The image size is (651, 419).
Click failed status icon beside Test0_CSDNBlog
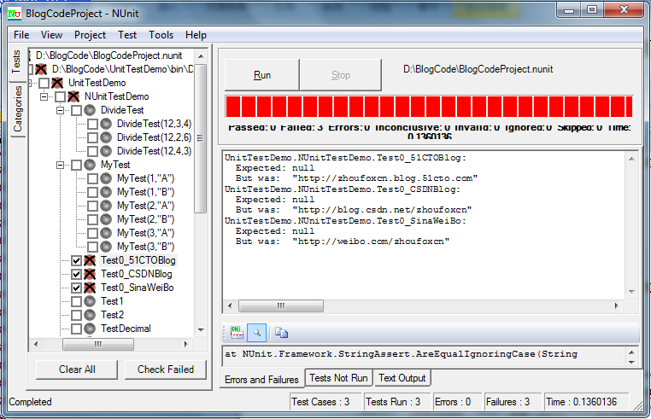tap(90, 274)
